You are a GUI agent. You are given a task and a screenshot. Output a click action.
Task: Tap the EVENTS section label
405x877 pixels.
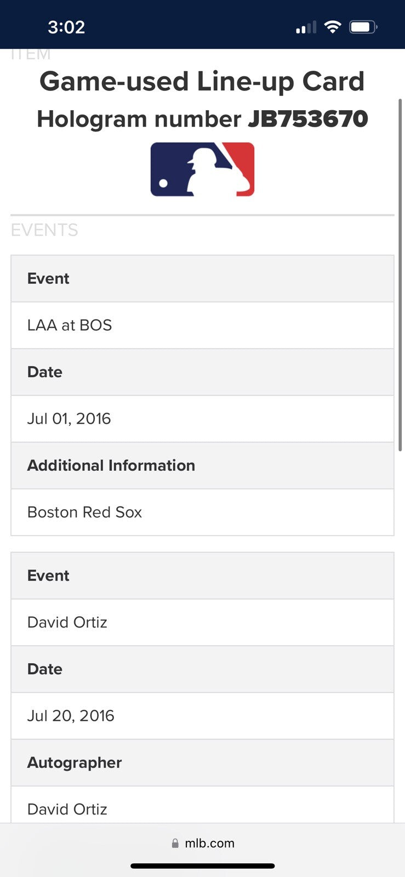coord(44,230)
